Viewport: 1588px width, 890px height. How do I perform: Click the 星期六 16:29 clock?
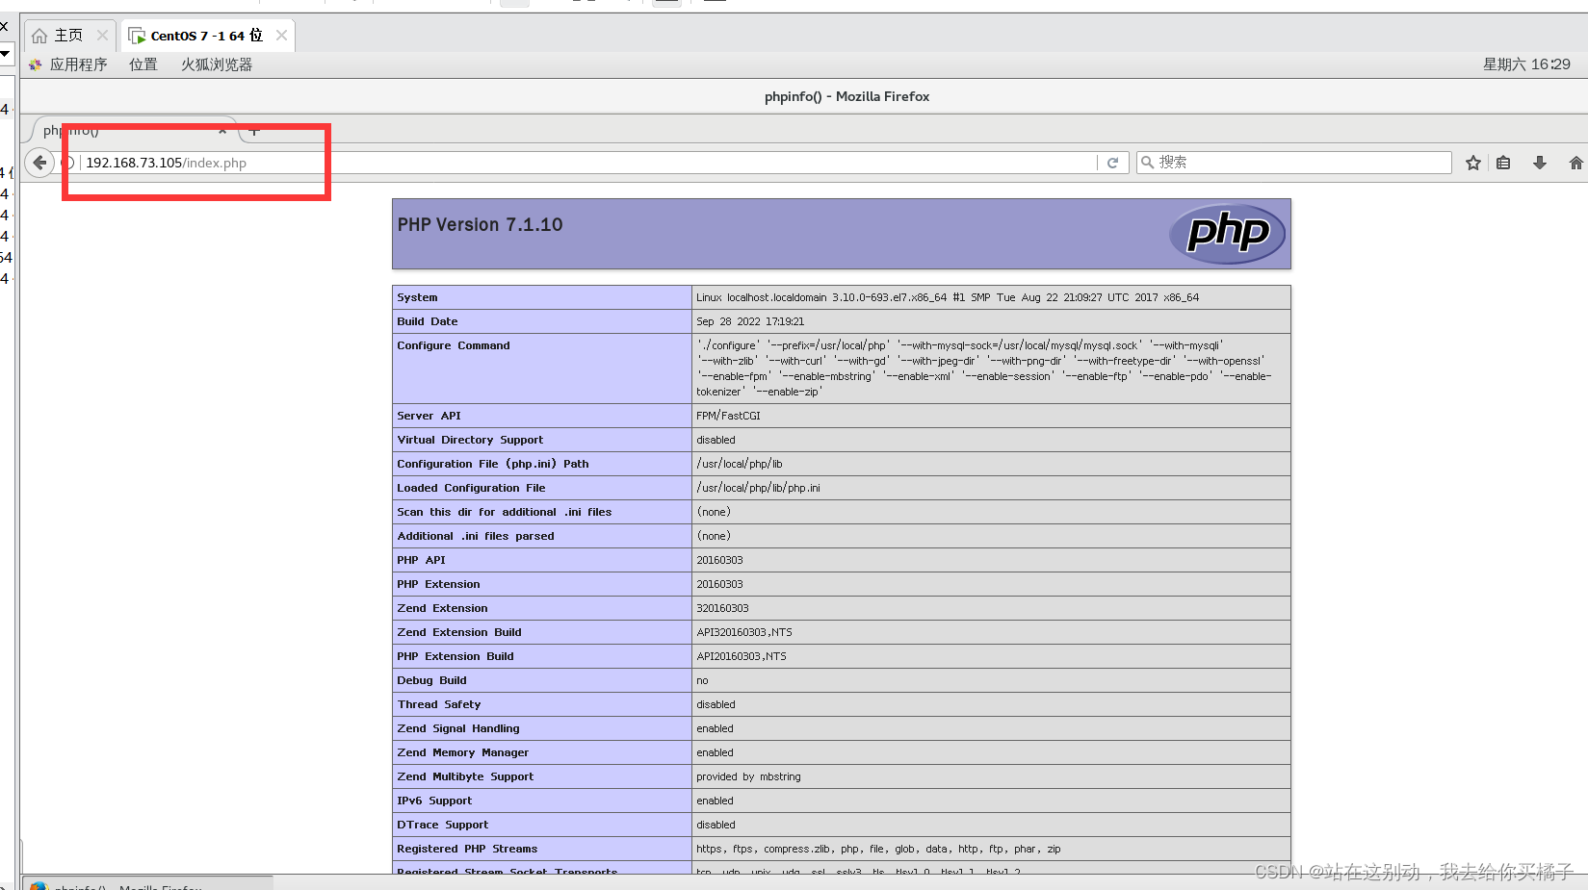(1526, 64)
